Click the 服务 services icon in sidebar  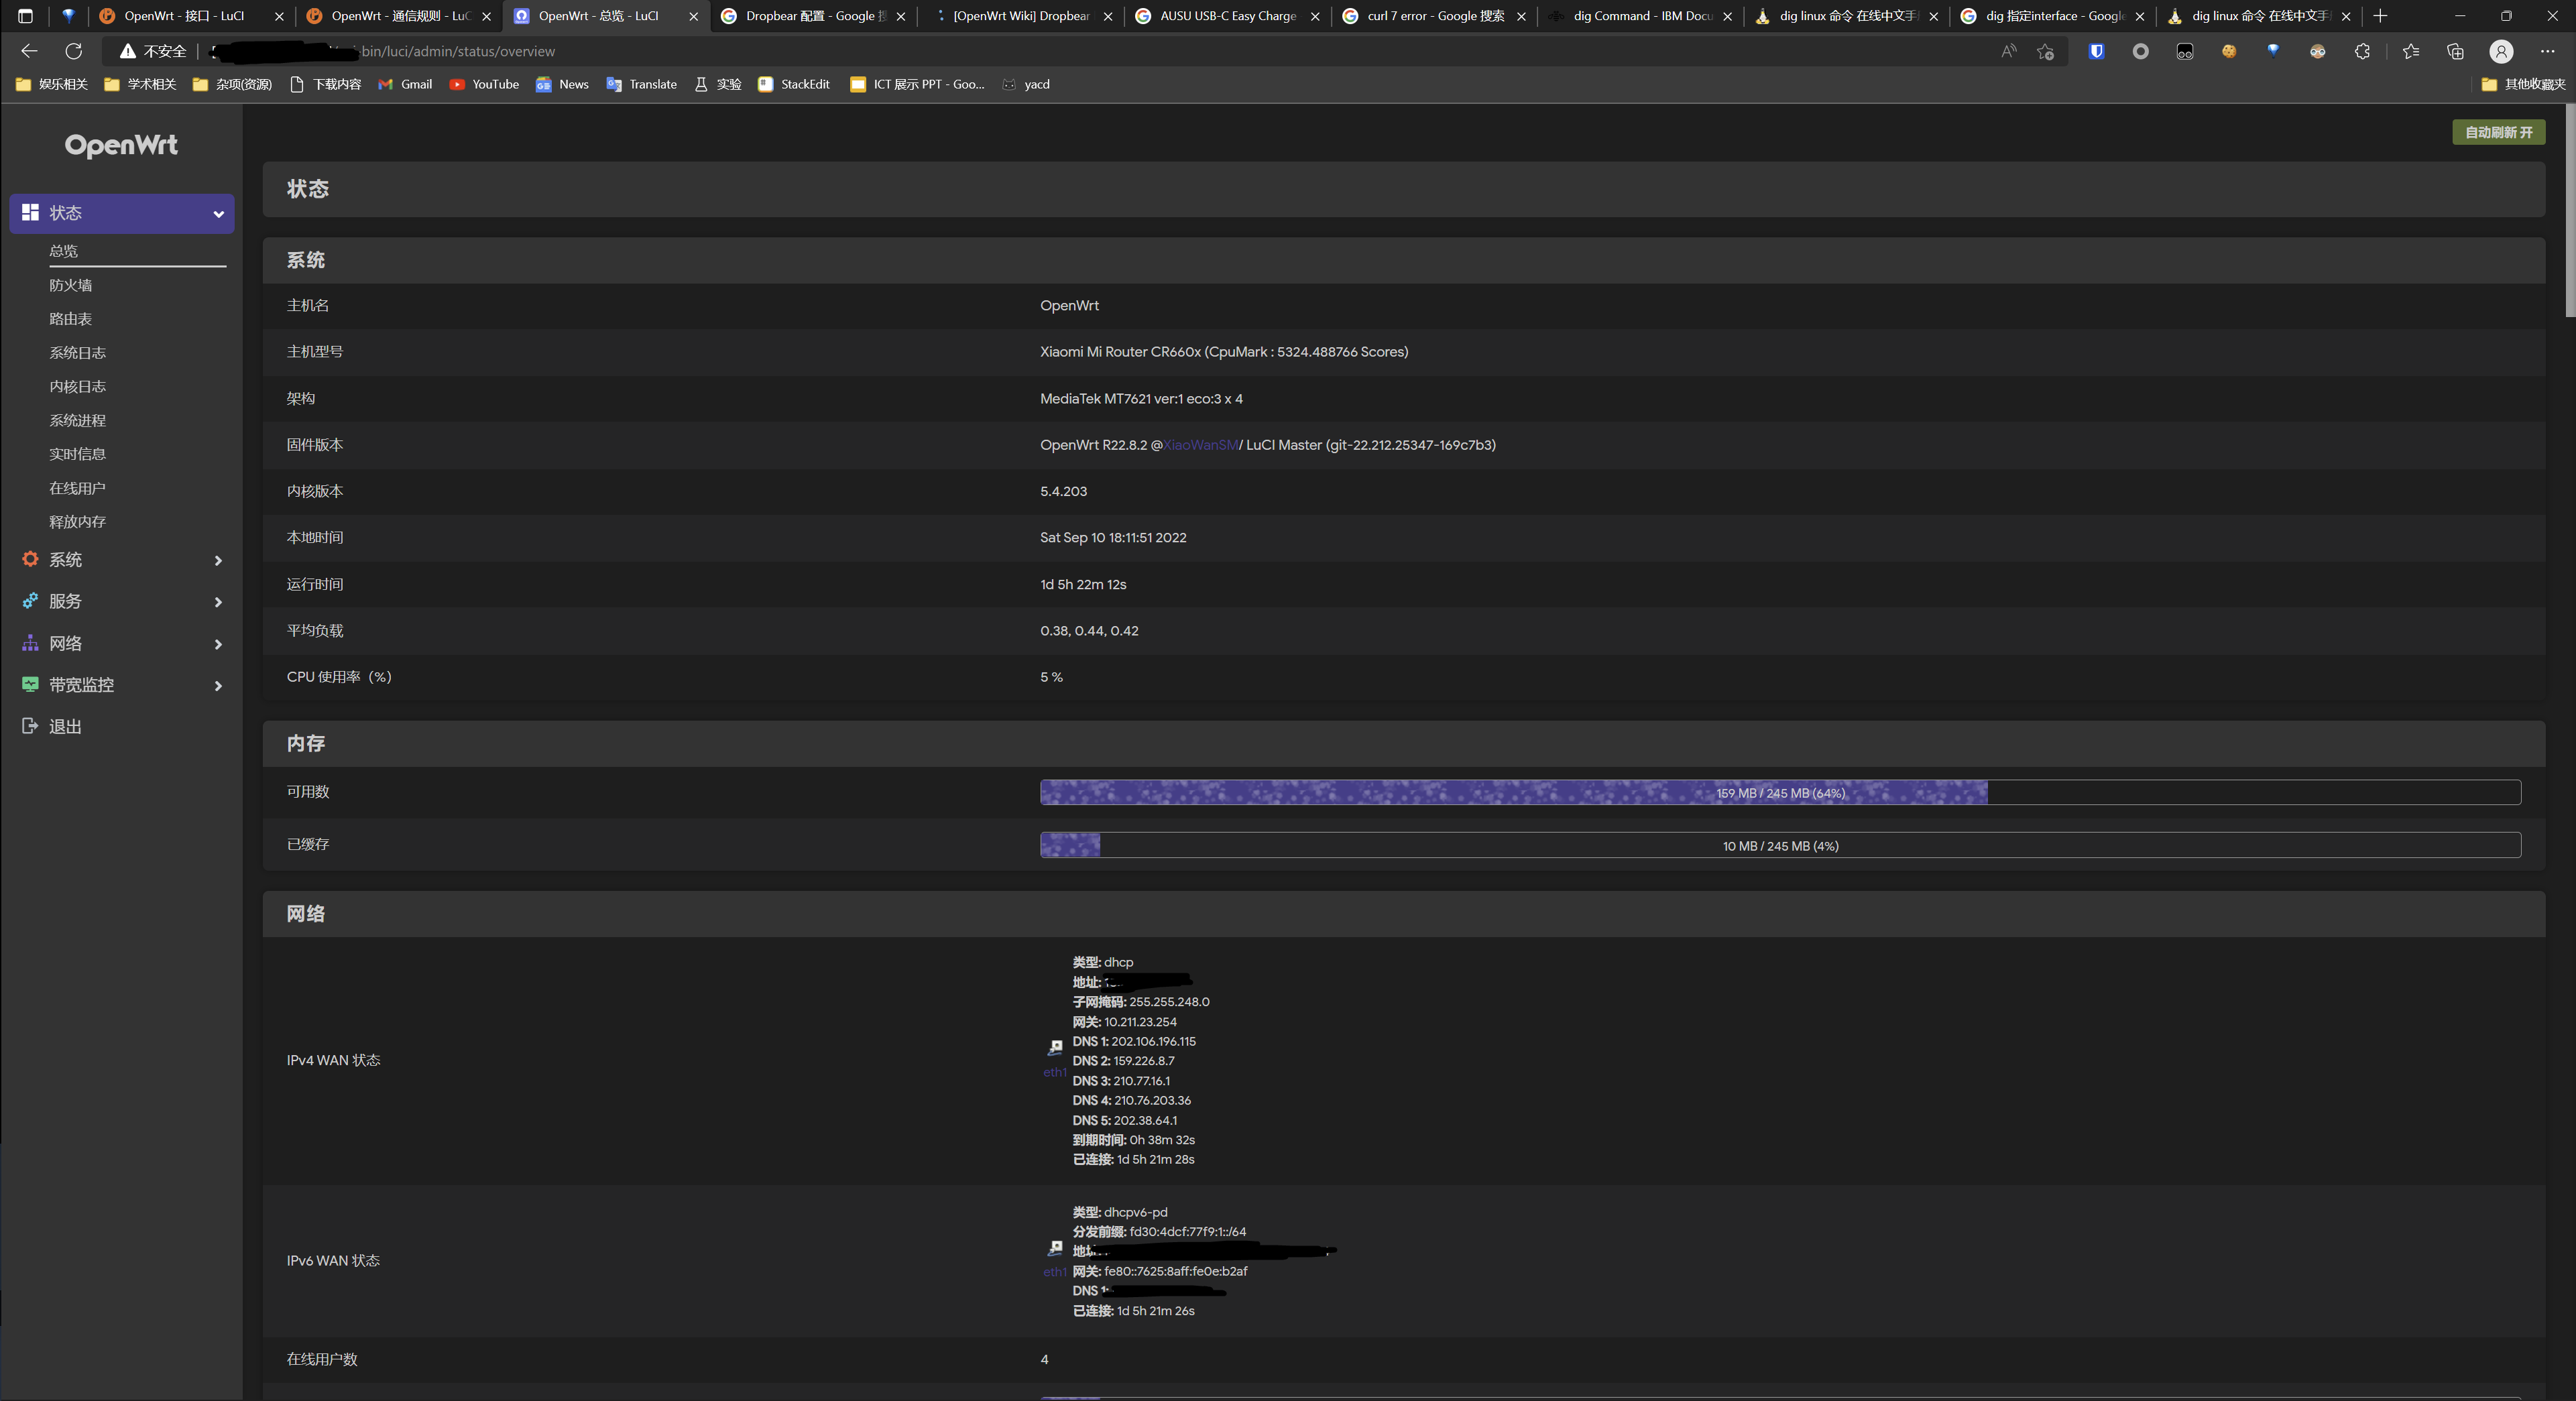[30, 601]
